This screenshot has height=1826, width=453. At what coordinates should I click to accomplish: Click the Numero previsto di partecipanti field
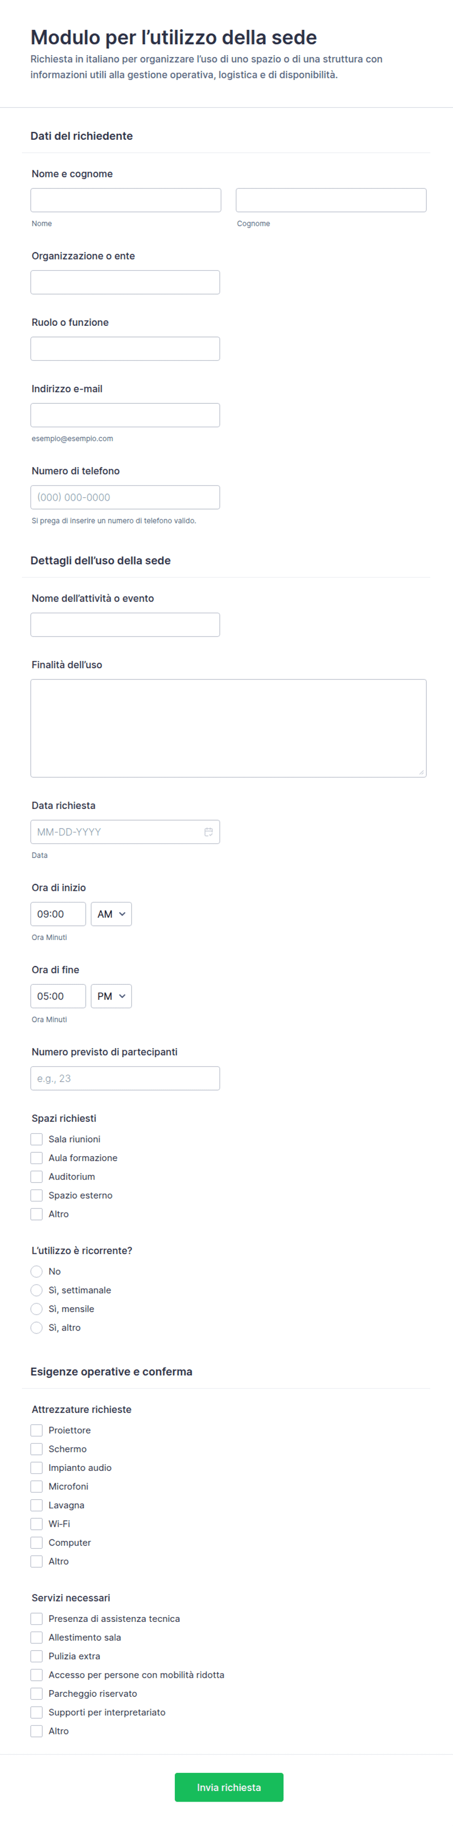pos(125,1078)
